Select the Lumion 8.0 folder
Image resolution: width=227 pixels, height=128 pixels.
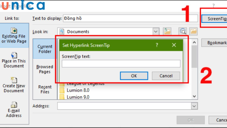pyautogui.click(x=75, y=90)
